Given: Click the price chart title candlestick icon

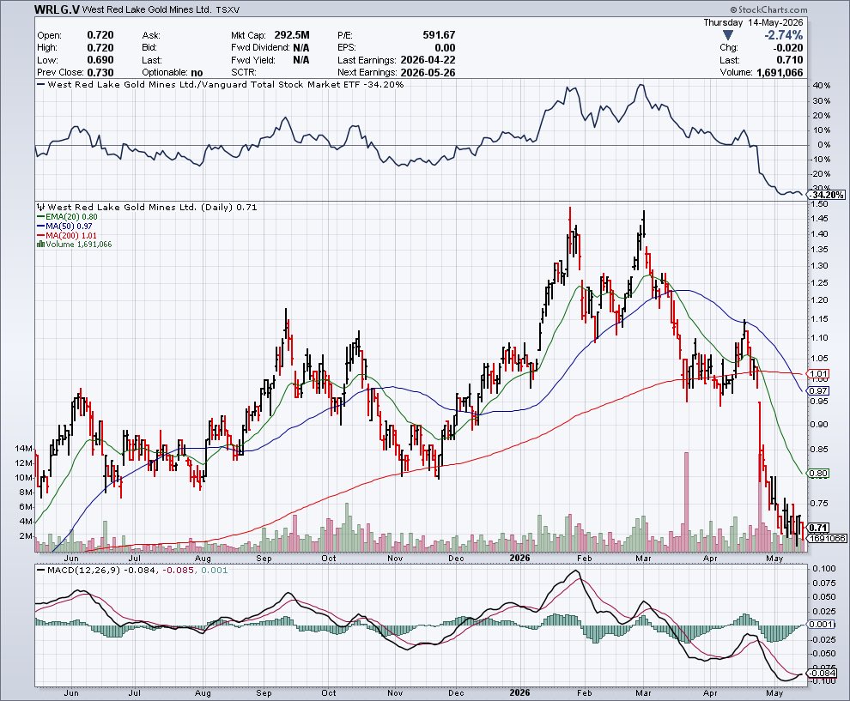Looking at the screenshot, I should (x=40, y=207).
